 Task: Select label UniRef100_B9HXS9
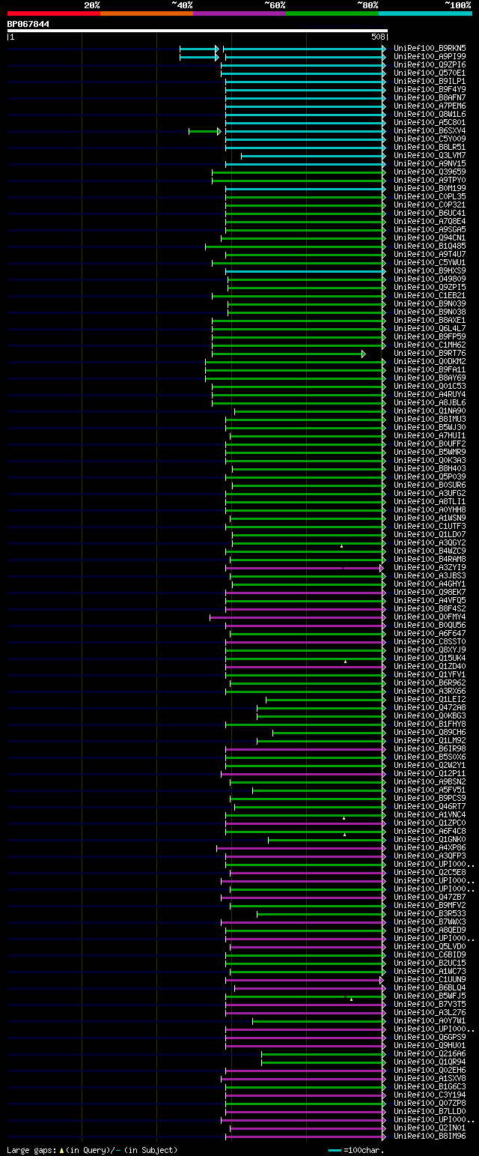click(430, 270)
